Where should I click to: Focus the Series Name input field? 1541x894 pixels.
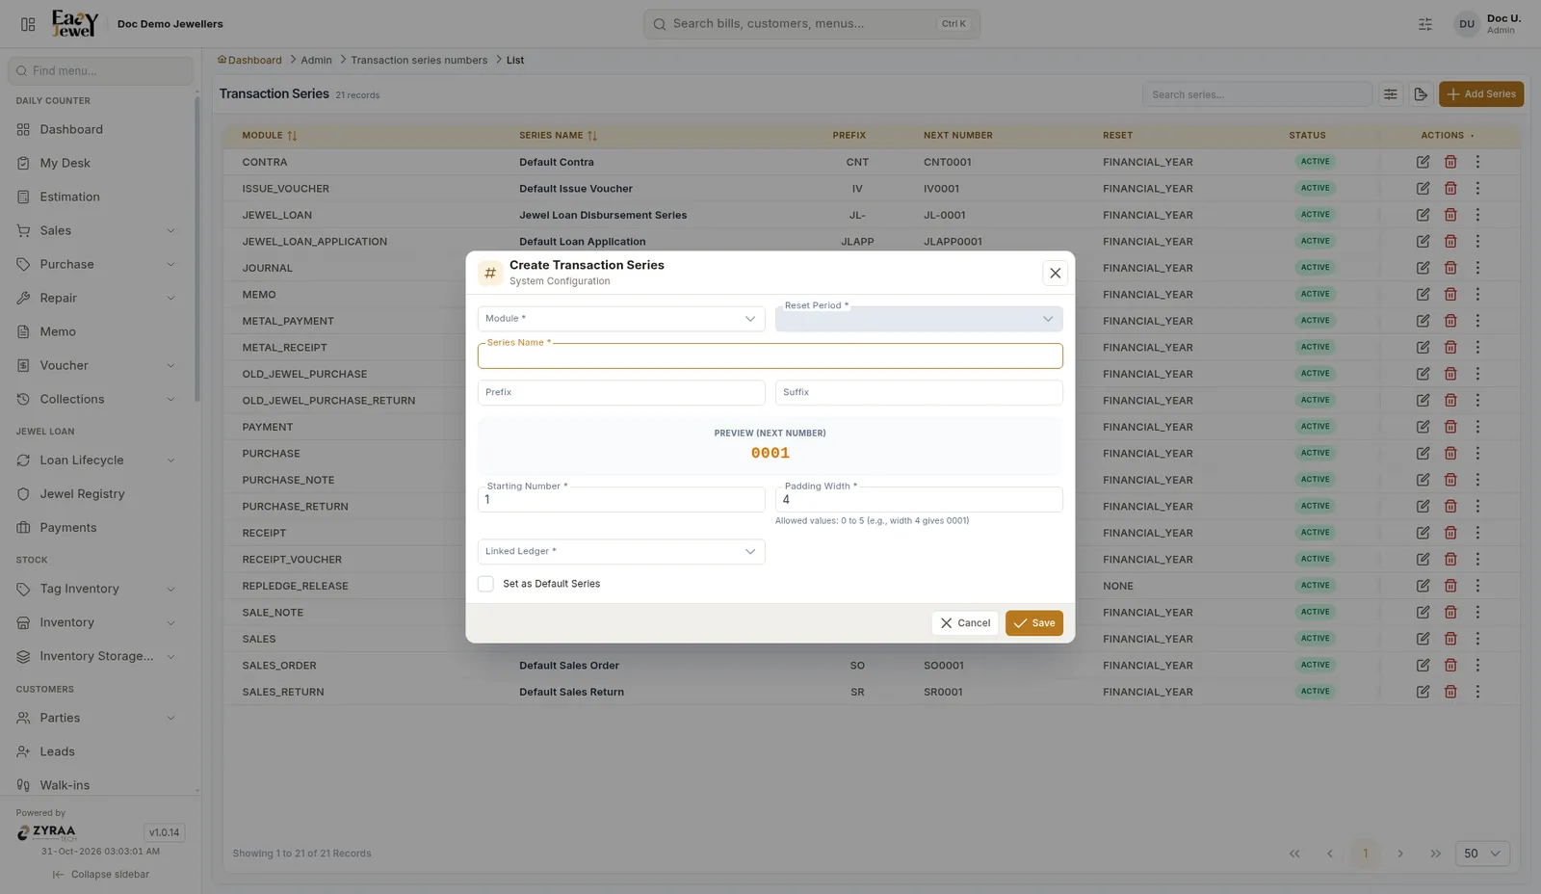pos(770,356)
